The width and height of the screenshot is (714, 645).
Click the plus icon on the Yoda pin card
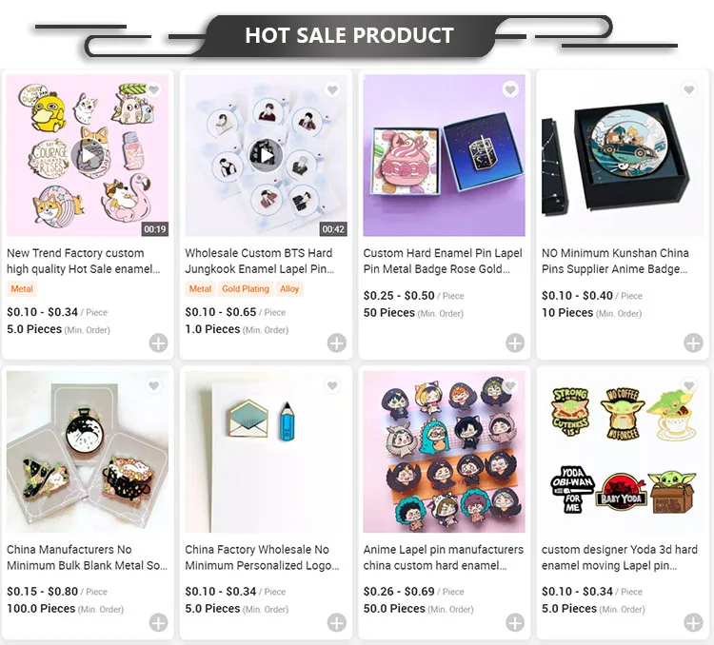tap(693, 623)
